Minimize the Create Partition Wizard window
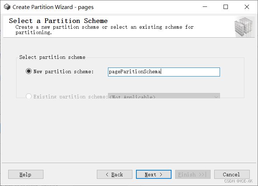The height and width of the screenshot is (186, 258). tap(205, 7)
